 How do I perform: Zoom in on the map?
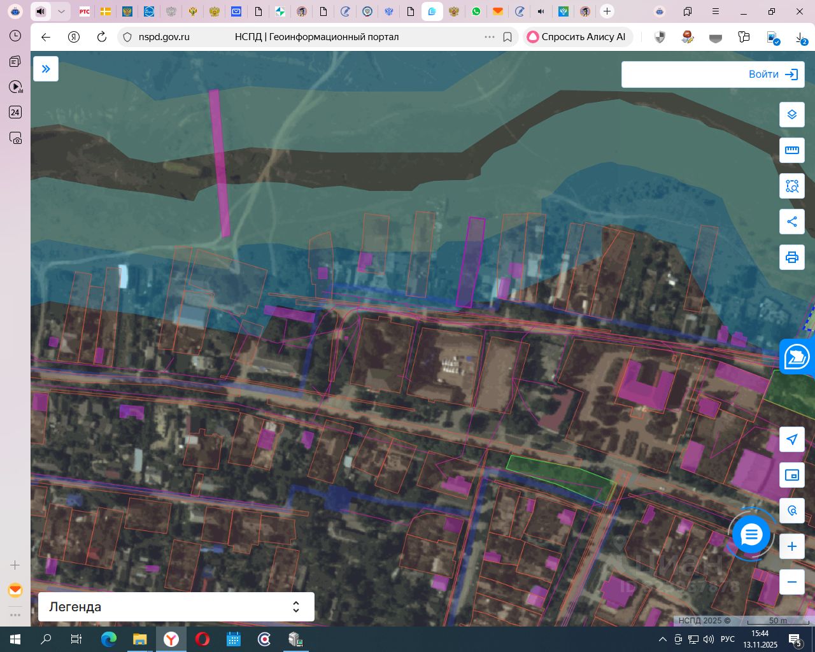[792, 546]
